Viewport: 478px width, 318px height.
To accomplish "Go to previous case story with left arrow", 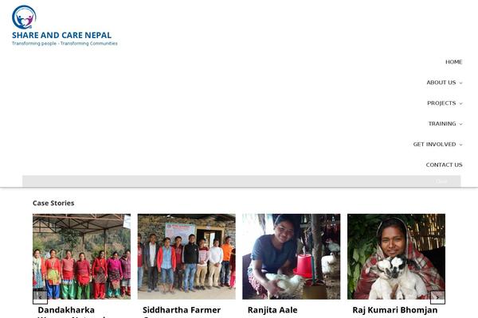I will (41, 297).
